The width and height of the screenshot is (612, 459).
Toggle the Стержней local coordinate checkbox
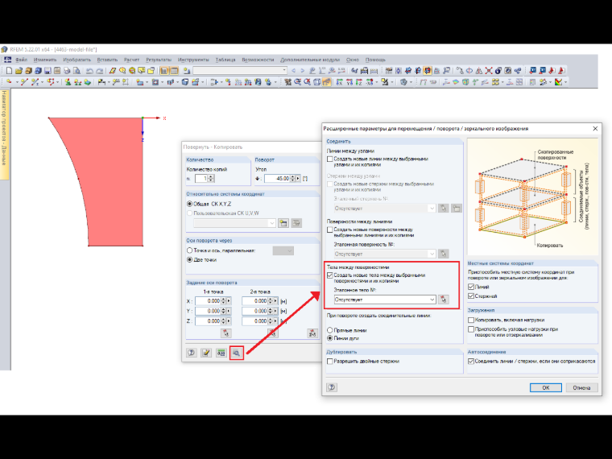(x=471, y=296)
